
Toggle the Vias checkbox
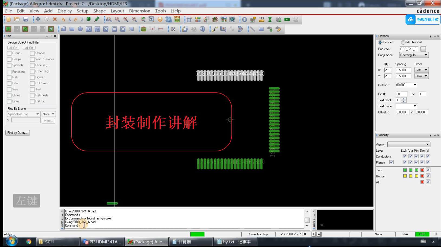coord(9,89)
